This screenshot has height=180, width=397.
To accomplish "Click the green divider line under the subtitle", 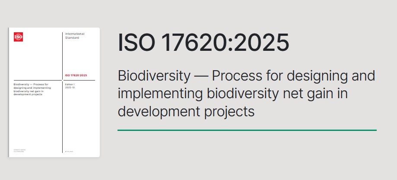I will click(247, 130).
